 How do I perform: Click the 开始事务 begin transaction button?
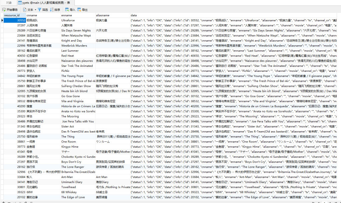[10, 10]
